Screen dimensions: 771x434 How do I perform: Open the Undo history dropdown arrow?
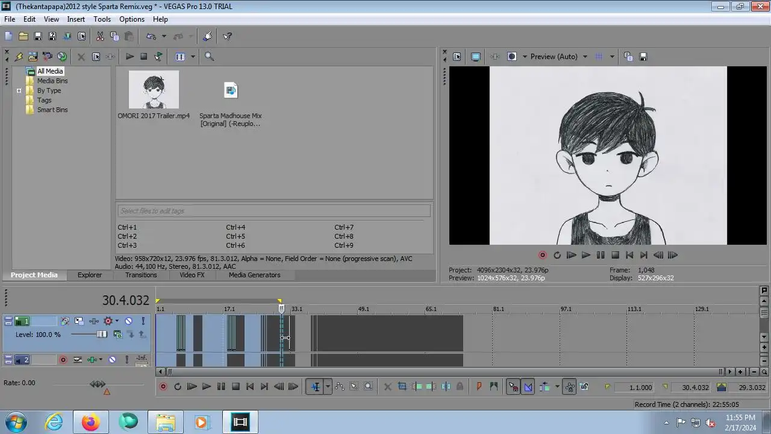point(163,36)
